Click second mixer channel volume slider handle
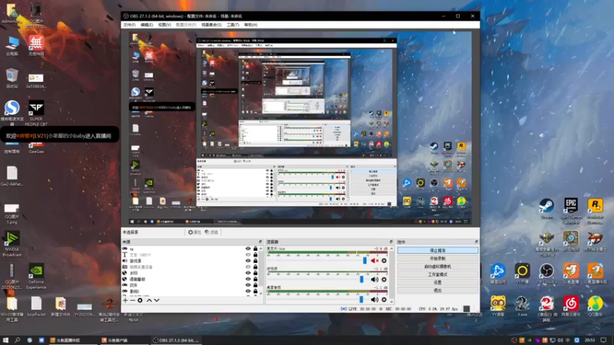 tap(361, 280)
